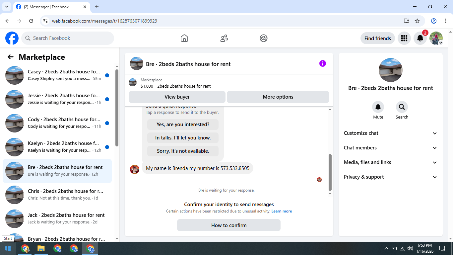Reload the page with the refresh icon
453x255 pixels.
(31, 21)
